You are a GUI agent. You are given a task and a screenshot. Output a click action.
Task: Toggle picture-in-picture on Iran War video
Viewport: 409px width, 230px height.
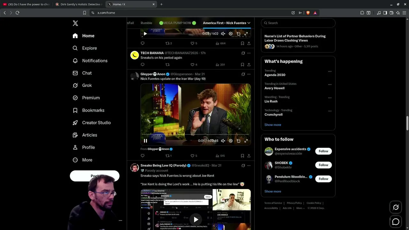(x=238, y=141)
